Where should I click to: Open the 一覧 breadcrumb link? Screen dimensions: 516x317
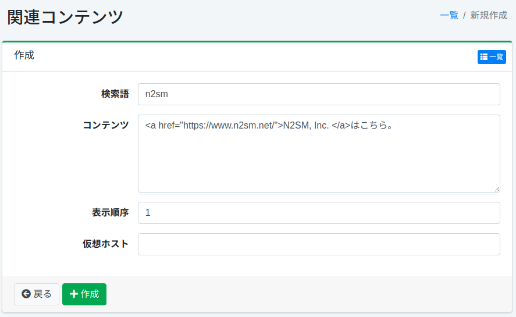pyautogui.click(x=449, y=16)
